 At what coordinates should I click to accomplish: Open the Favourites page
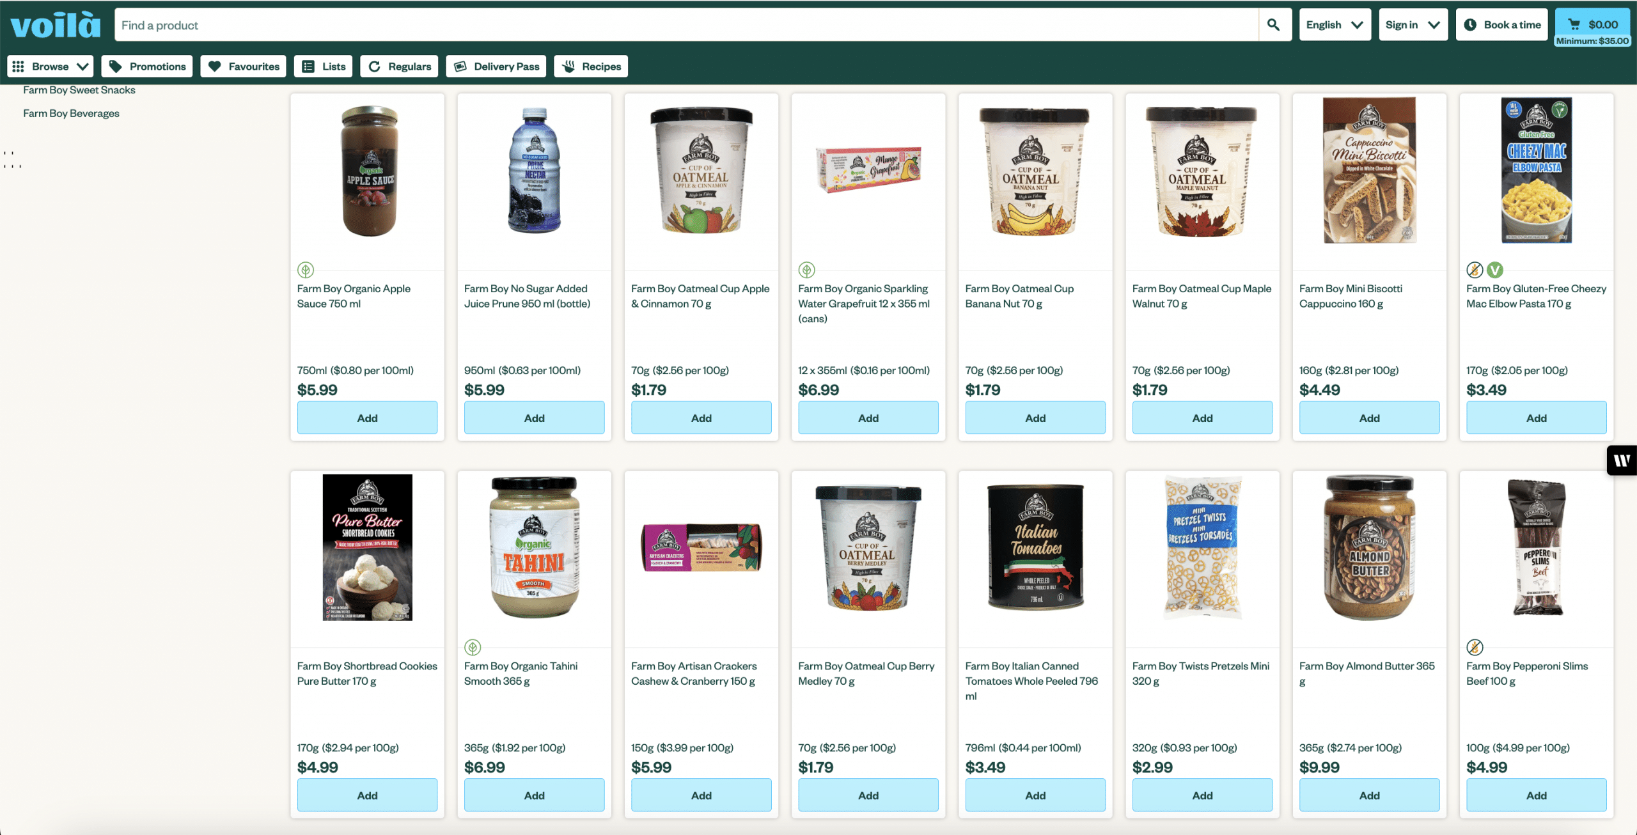[x=244, y=66]
